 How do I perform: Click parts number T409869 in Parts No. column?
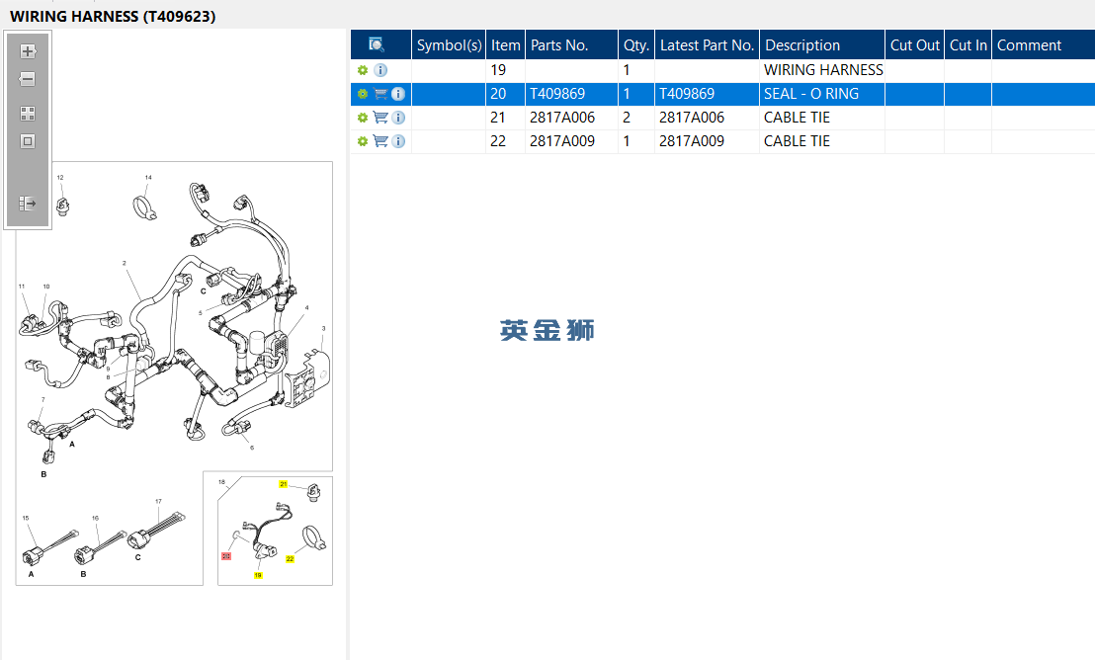pos(557,94)
